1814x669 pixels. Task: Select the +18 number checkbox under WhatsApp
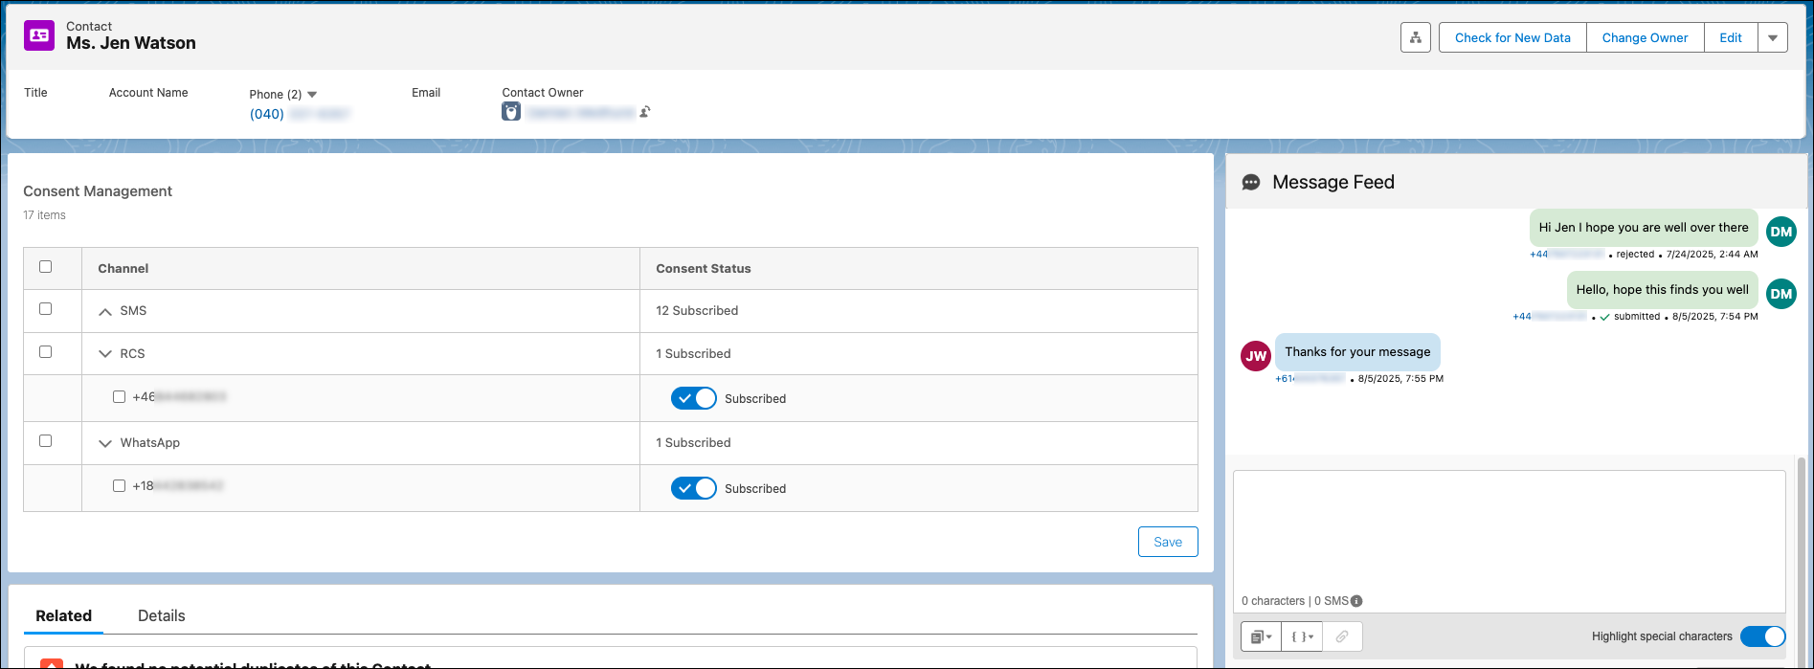(119, 486)
